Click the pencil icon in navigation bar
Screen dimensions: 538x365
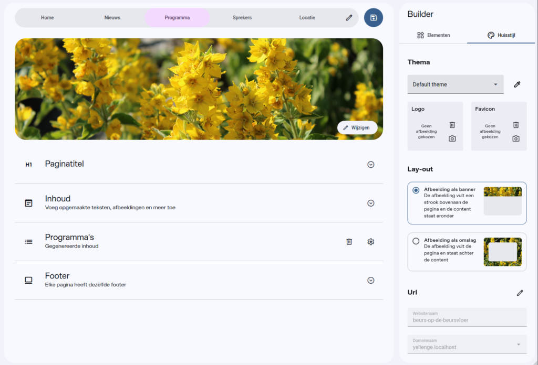tap(349, 18)
